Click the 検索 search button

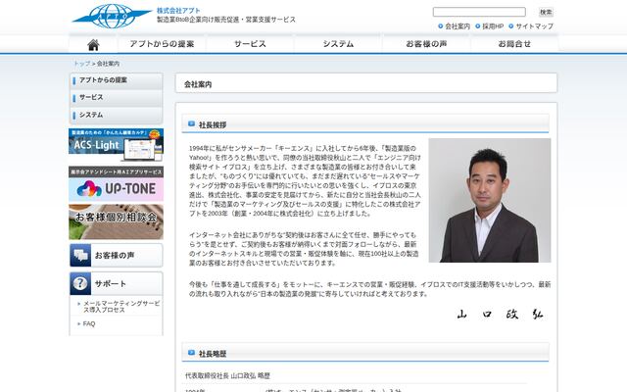pyautogui.click(x=546, y=12)
